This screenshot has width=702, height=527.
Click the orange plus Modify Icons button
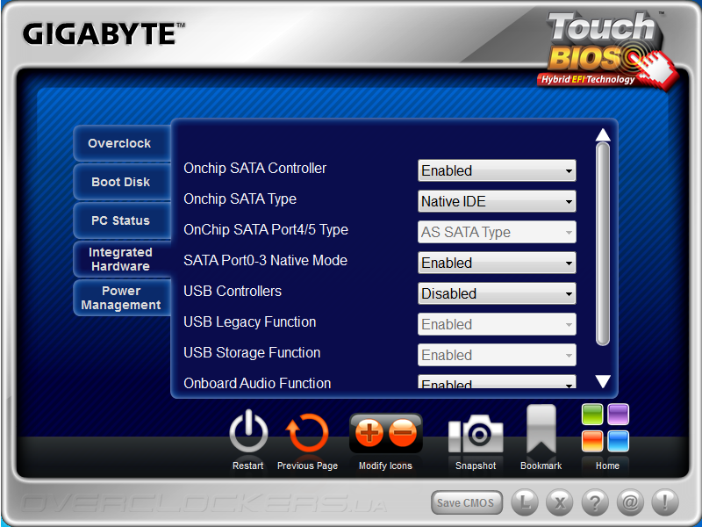pyautogui.click(x=369, y=432)
